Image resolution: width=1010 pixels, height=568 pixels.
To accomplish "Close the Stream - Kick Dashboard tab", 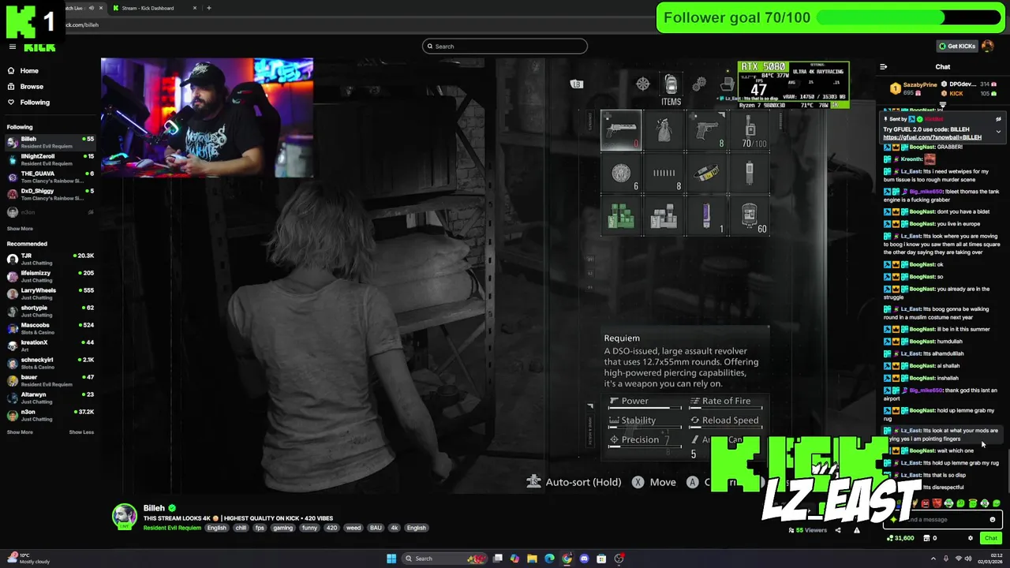I will tap(195, 8).
